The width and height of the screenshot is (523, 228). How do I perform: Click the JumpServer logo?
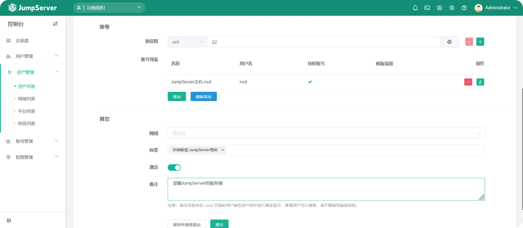tap(32, 8)
